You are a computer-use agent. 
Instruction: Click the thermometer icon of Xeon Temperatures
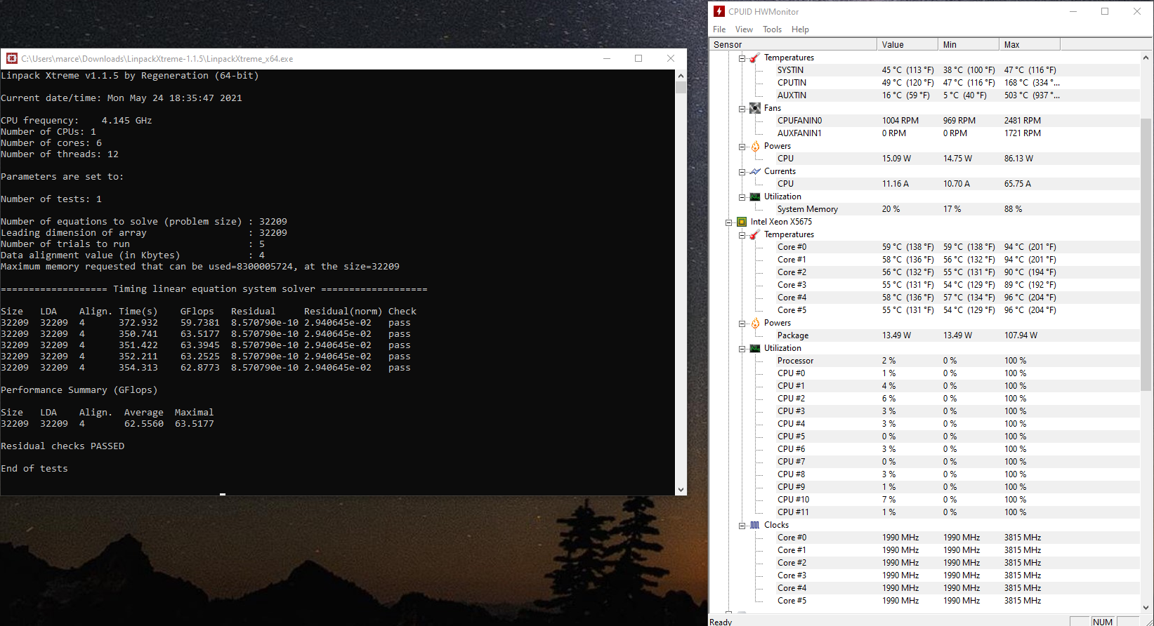(755, 234)
